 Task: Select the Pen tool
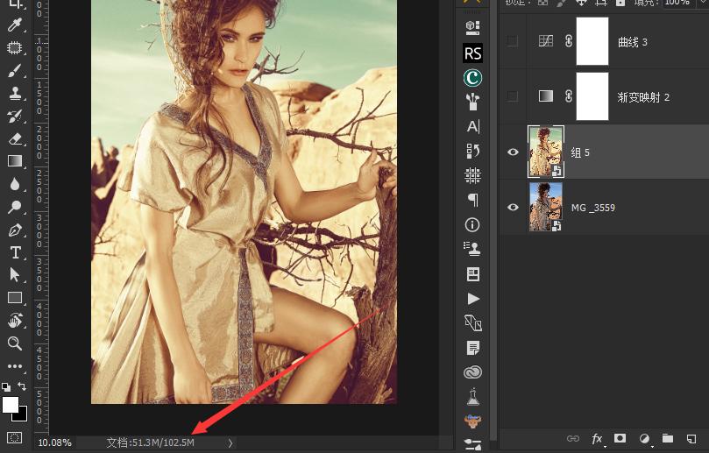coord(15,230)
